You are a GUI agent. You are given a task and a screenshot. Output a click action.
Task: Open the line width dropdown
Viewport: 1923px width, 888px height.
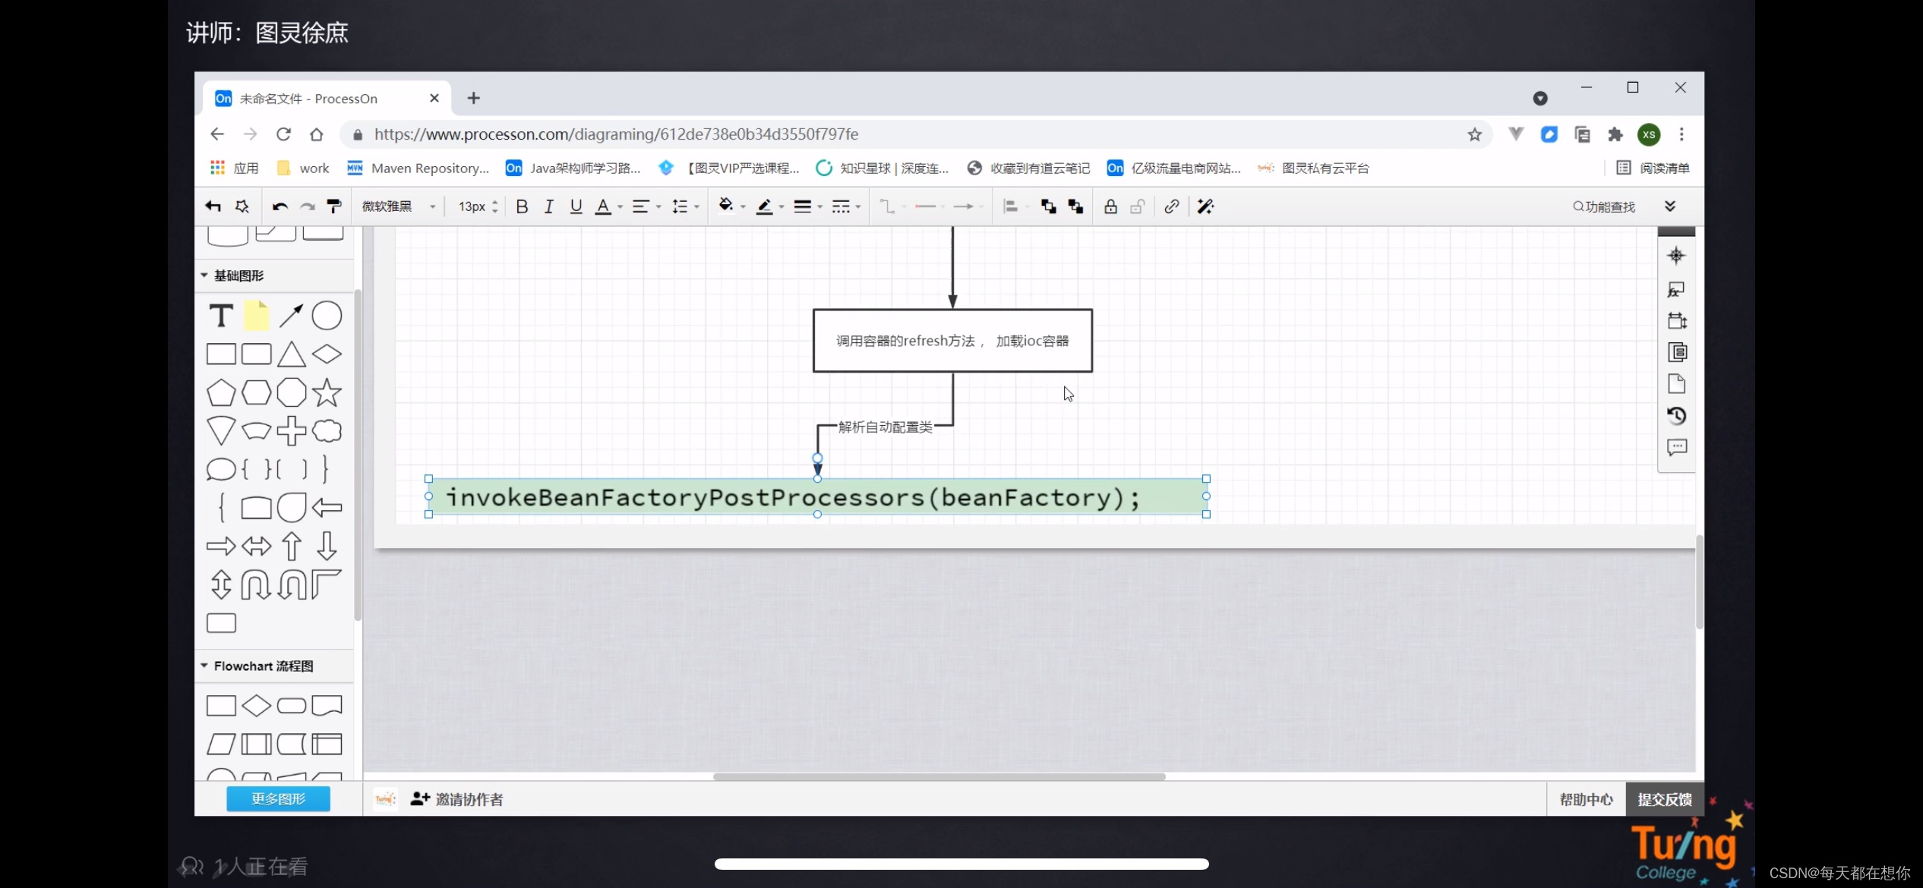(807, 206)
